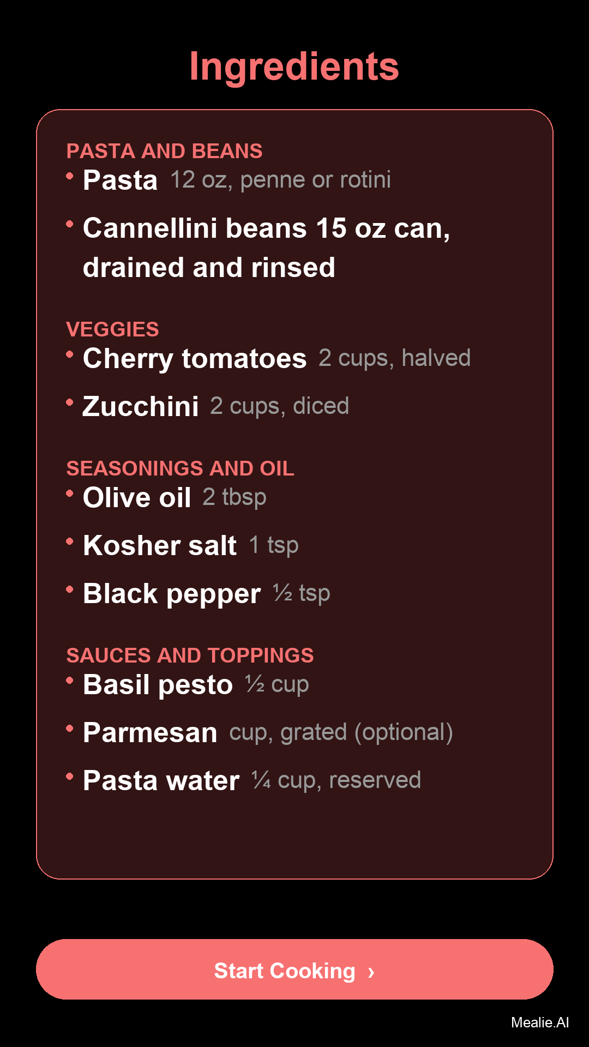Screen dimensions: 589x1047
Task: Click the bullet dot beside Zucchini
Action: pyautogui.click(x=70, y=403)
